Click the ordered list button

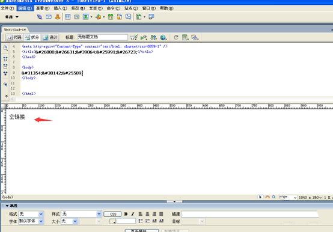[147, 221]
